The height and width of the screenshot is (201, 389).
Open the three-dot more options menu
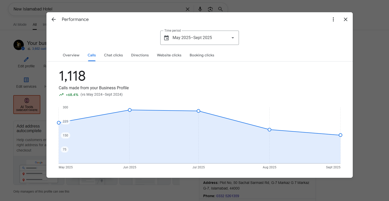click(333, 19)
